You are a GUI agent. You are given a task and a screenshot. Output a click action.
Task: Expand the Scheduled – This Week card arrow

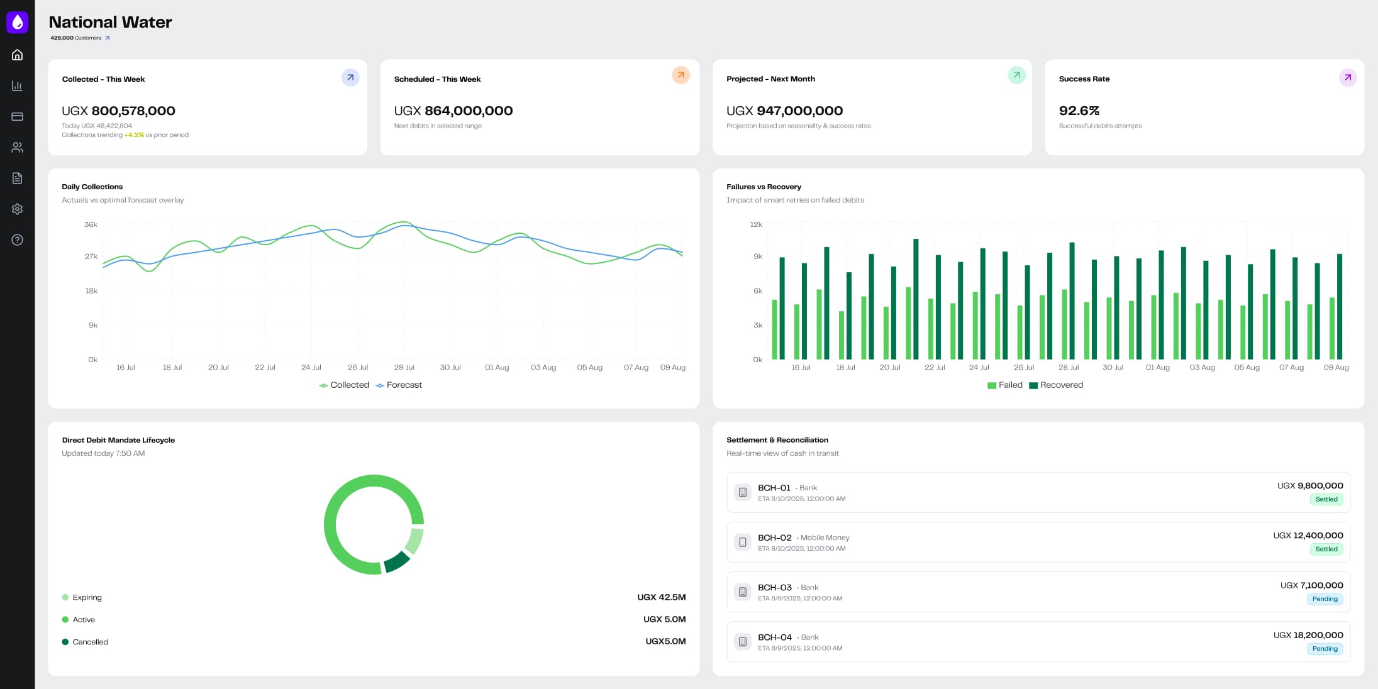681,75
